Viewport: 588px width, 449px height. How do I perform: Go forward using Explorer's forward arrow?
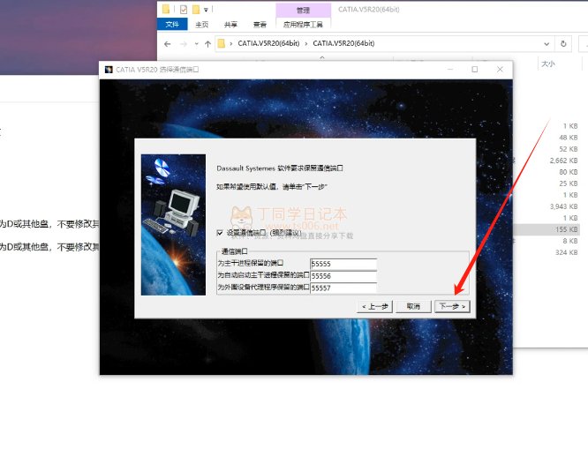click(x=184, y=44)
